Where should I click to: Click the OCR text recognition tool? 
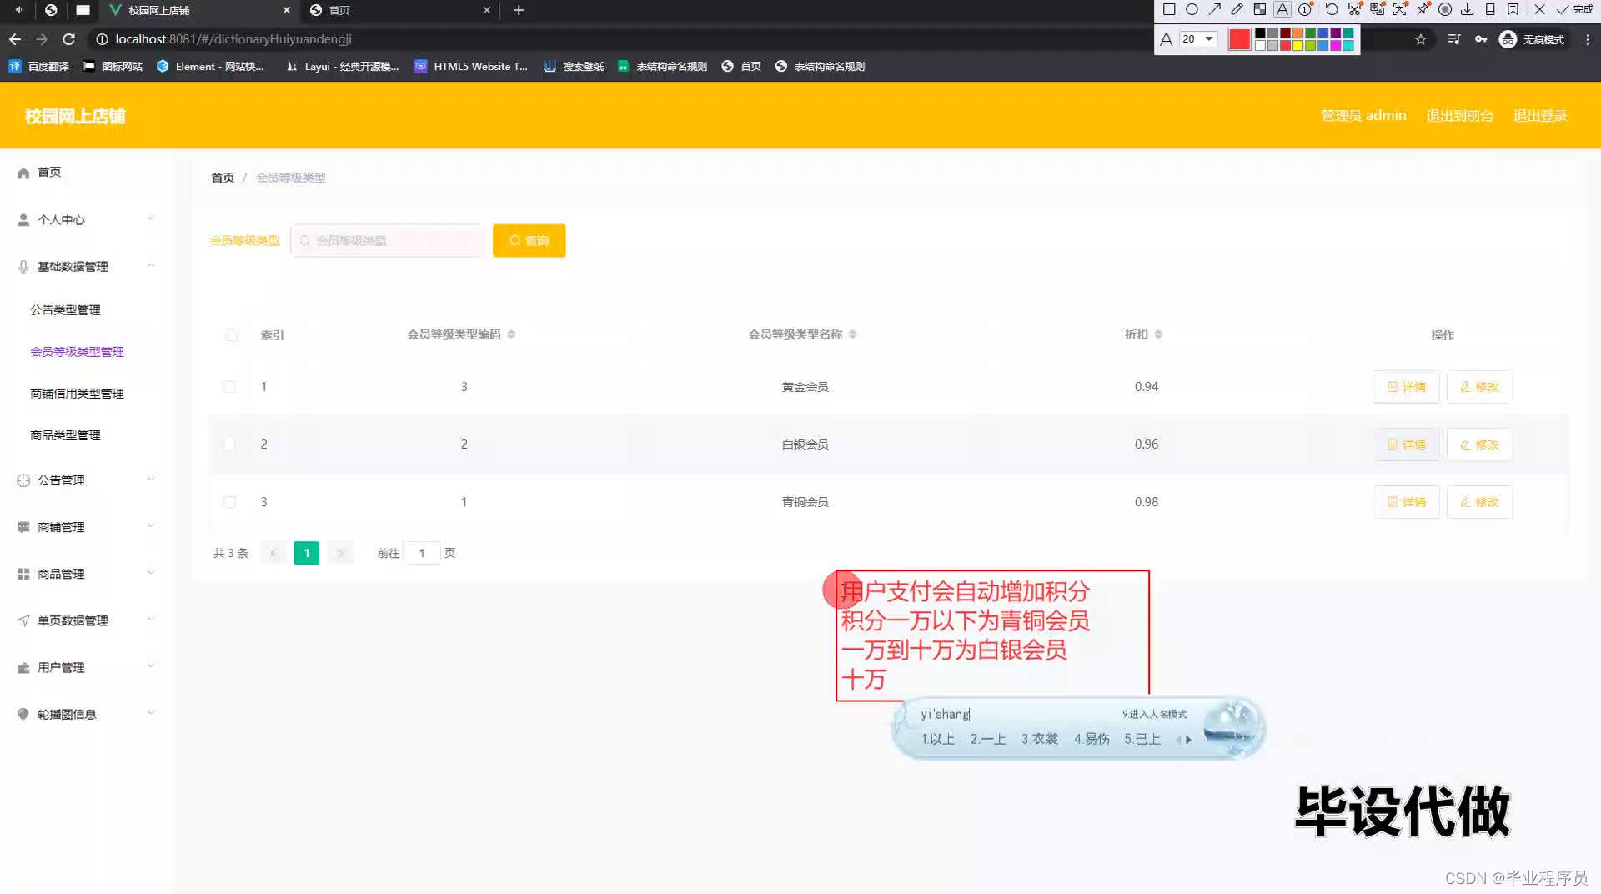[x=1400, y=10]
